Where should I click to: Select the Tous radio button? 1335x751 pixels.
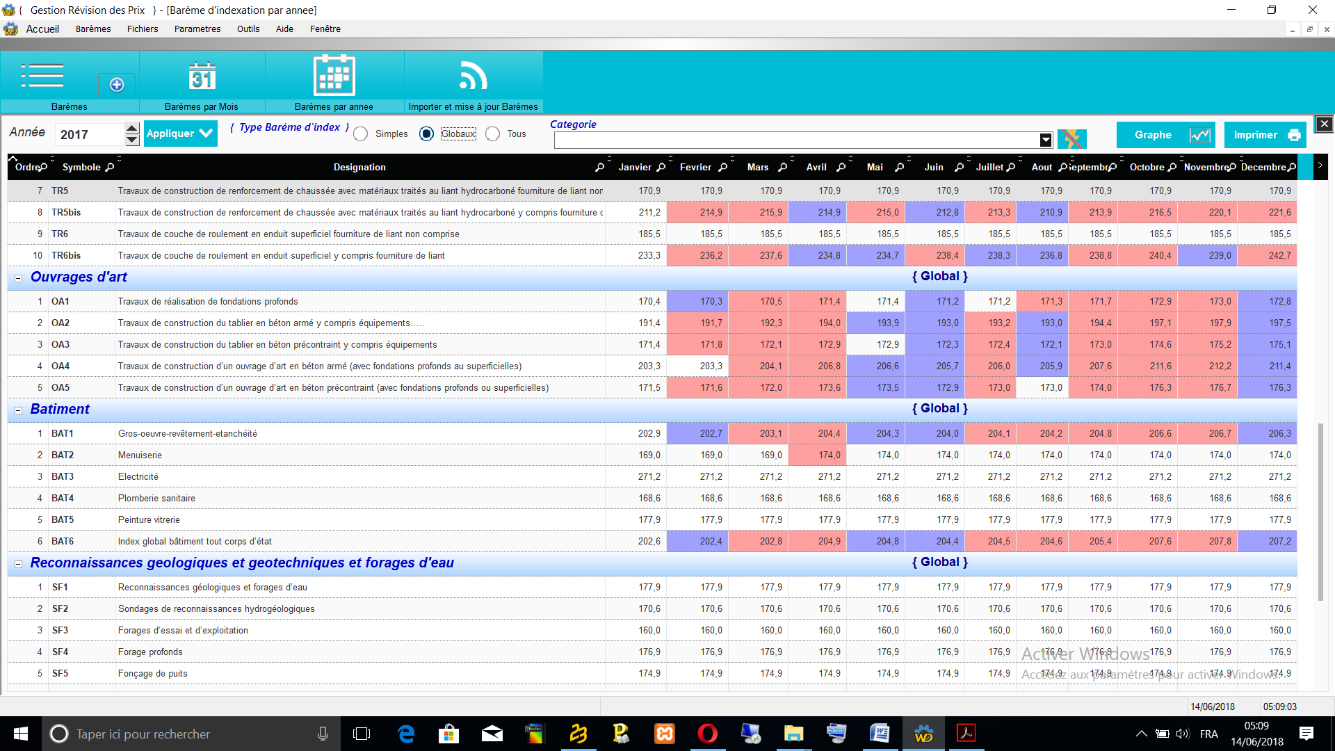pyautogui.click(x=492, y=134)
